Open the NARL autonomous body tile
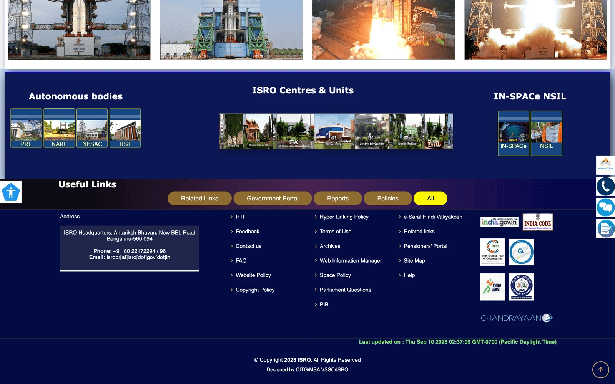Viewport: 615px width, 384px height. [x=59, y=128]
